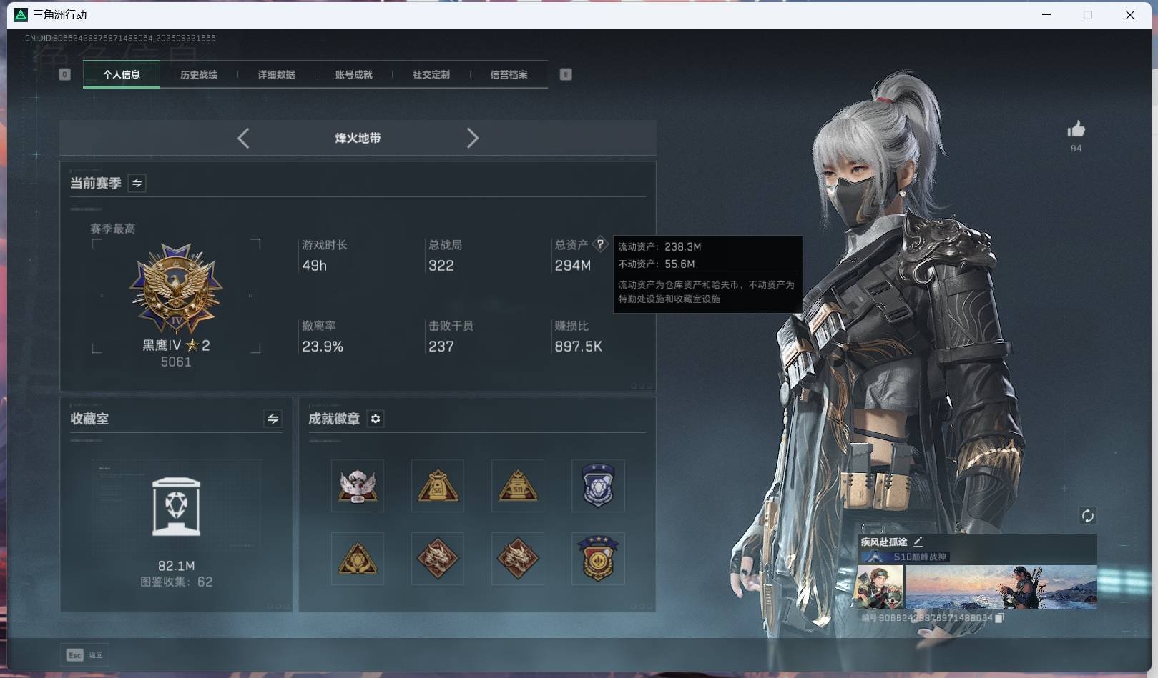
Task: Minimize the 三角洲行动 window
Action: click(1046, 15)
